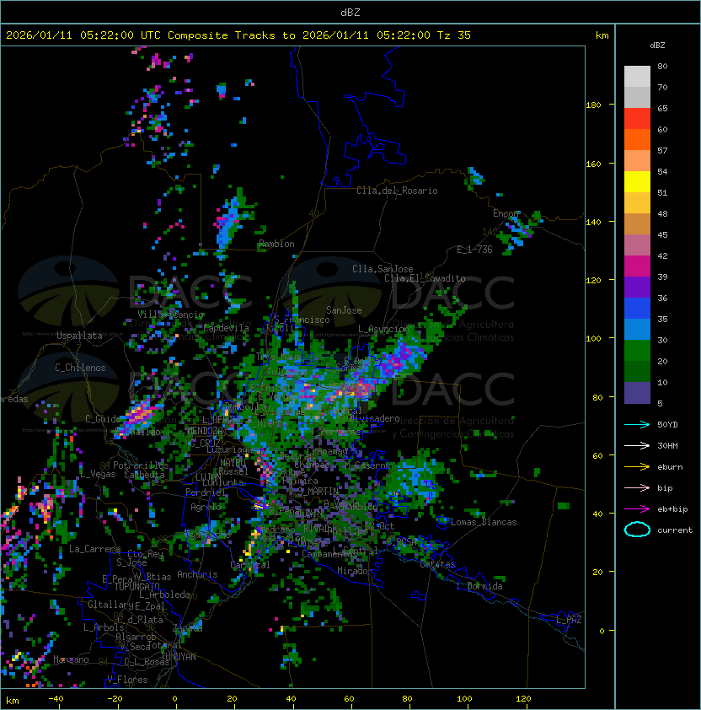This screenshot has width=701, height=710.
Task: Click the 'E_1-736' map label
Action: coord(474,250)
